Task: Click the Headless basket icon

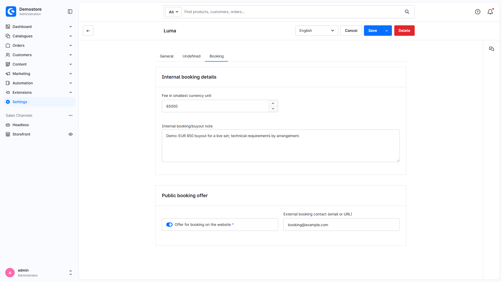Action: (x=8, y=125)
